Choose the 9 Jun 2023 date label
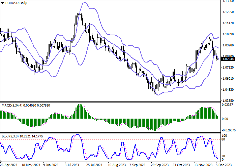This screenshot has height=168, width=236. pos(51,165)
